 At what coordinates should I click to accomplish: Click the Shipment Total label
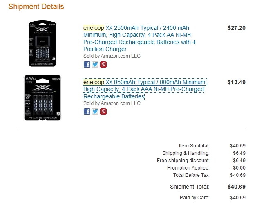click(190, 187)
